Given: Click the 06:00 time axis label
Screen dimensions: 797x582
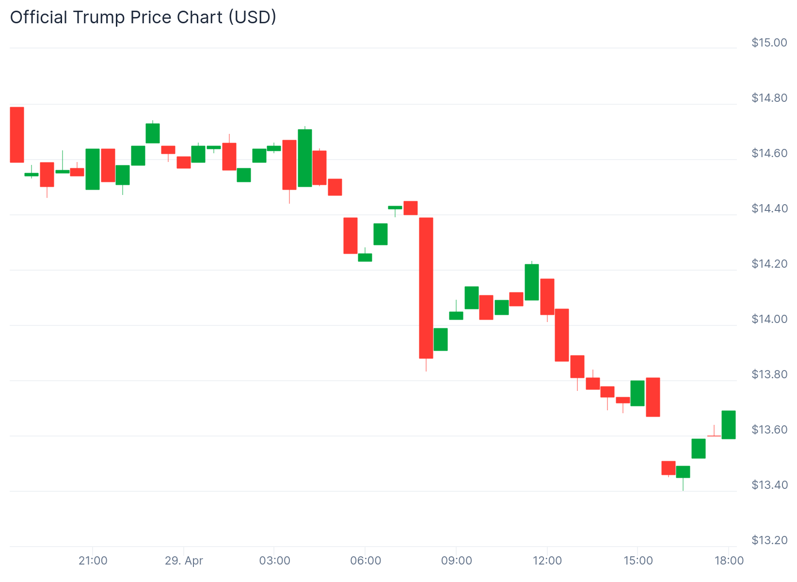Looking at the screenshot, I should (365, 561).
